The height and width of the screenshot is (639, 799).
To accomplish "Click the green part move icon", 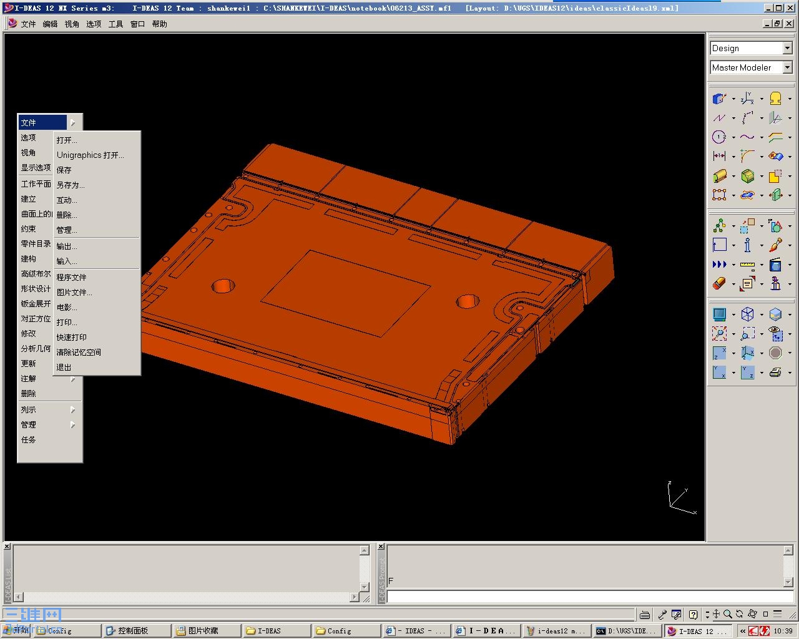I will pyautogui.click(x=775, y=195).
